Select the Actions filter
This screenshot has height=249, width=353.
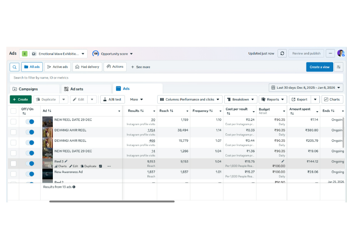coord(115,67)
